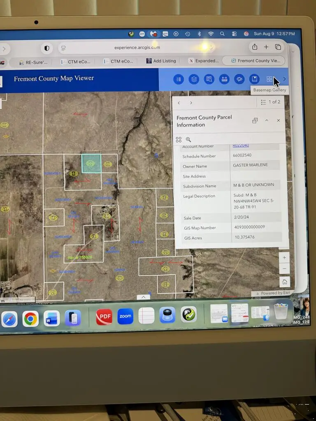Viewport: 316px width, 421px height.
Task: Open Bluetooth menu in menu bar
Action: pyautogui.click(x=199, y=34)
